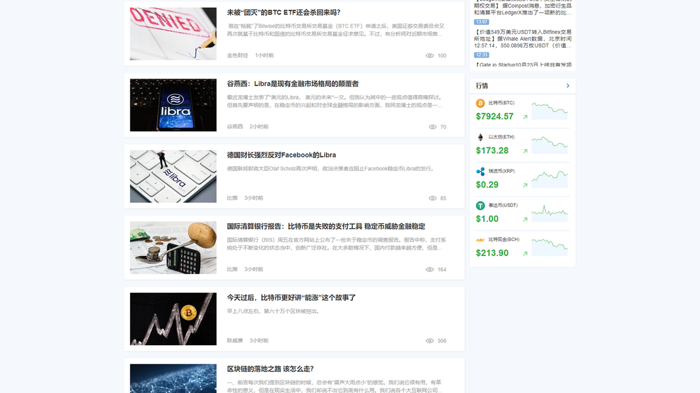
Task: Click the USDT price $1.00
Action: [x=487, y=219]
